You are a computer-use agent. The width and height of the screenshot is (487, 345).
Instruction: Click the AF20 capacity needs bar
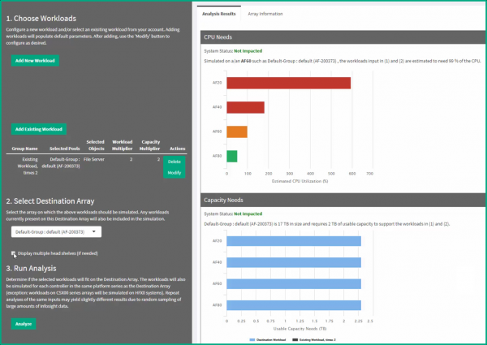click(x=294, y=241)
